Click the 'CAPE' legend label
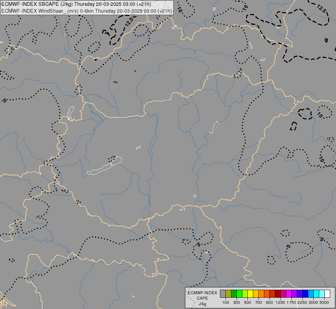 pos(202,298)
